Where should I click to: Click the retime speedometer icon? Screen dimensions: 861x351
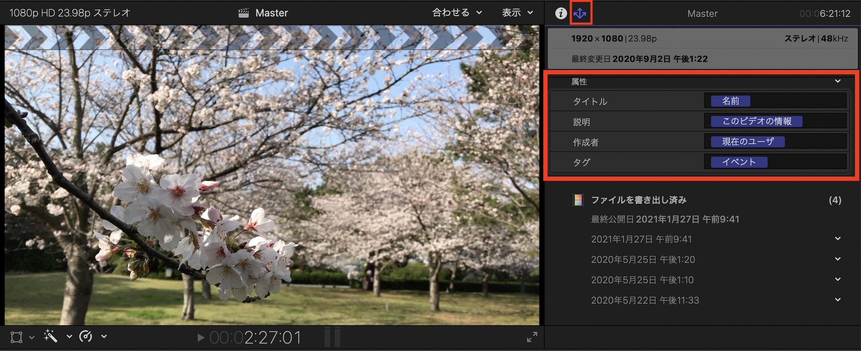pyautogui.click(x=86, y=336)
